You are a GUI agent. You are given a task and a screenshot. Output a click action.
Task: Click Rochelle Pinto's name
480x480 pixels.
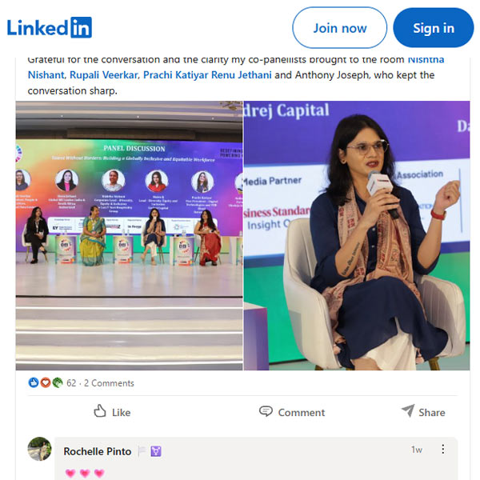(x=98, y=451)
